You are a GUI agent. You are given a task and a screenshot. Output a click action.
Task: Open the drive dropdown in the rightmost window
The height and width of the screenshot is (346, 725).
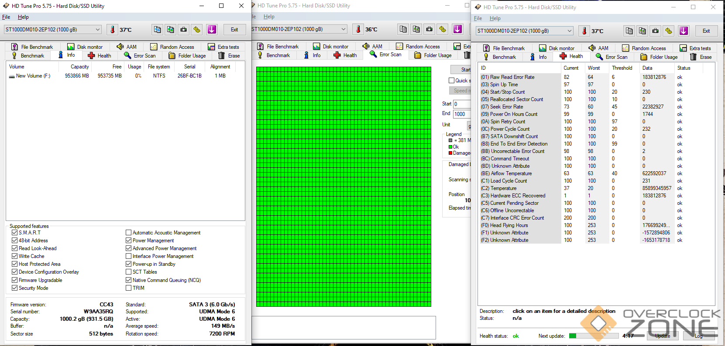pyautogui.click(x=569, y=31)
